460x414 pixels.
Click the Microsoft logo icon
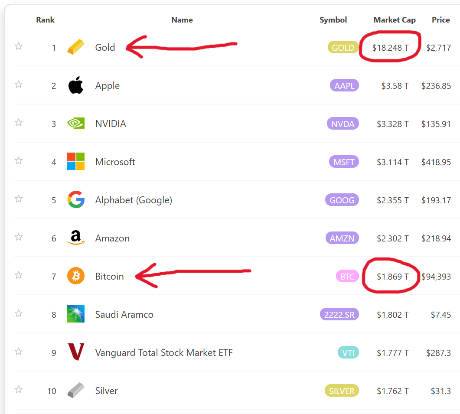click(76, 162)
